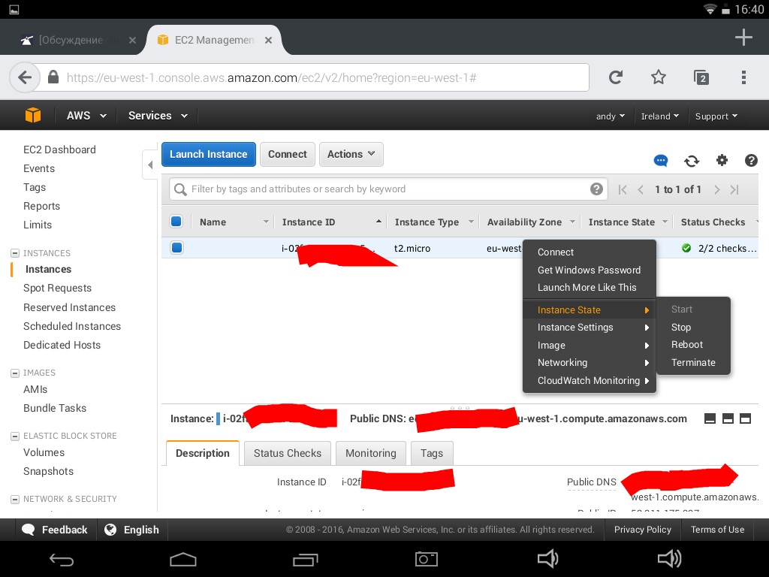Tap the Android home button
Viewport: 769px width, 577px height.
(x=183, y=559)
